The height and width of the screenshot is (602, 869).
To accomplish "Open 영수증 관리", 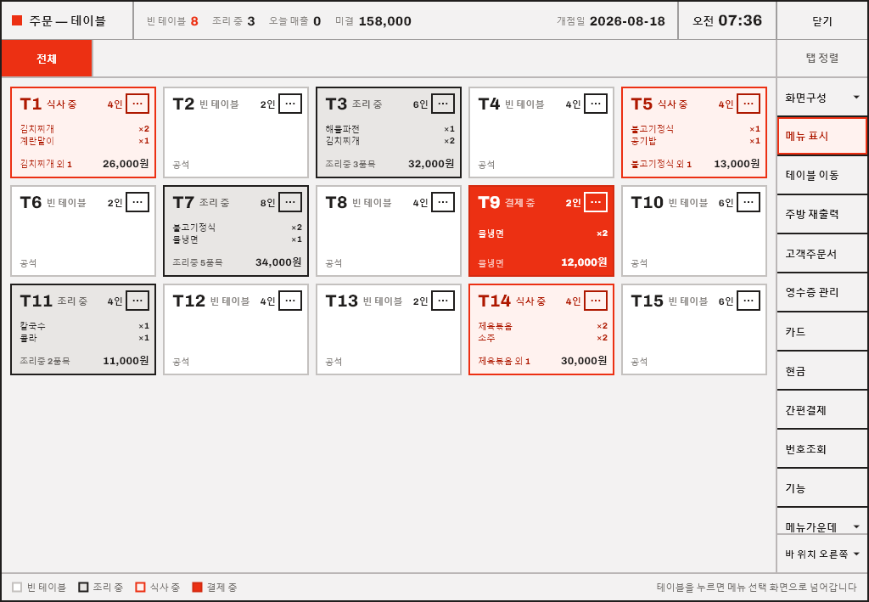I will tap(821, 292).
